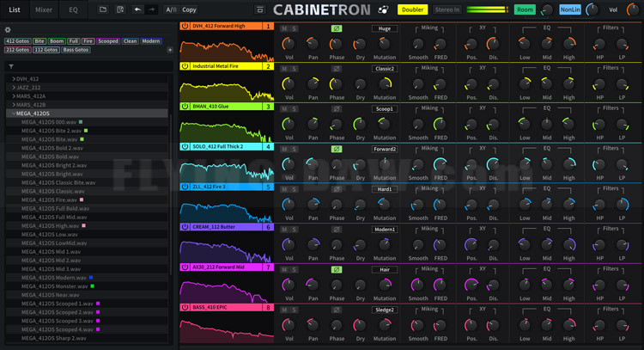The height and width of the screenshot is (350, 644).
Task: Click the randomize icon after CABINETRON title
Action: (x=383, y=9)
